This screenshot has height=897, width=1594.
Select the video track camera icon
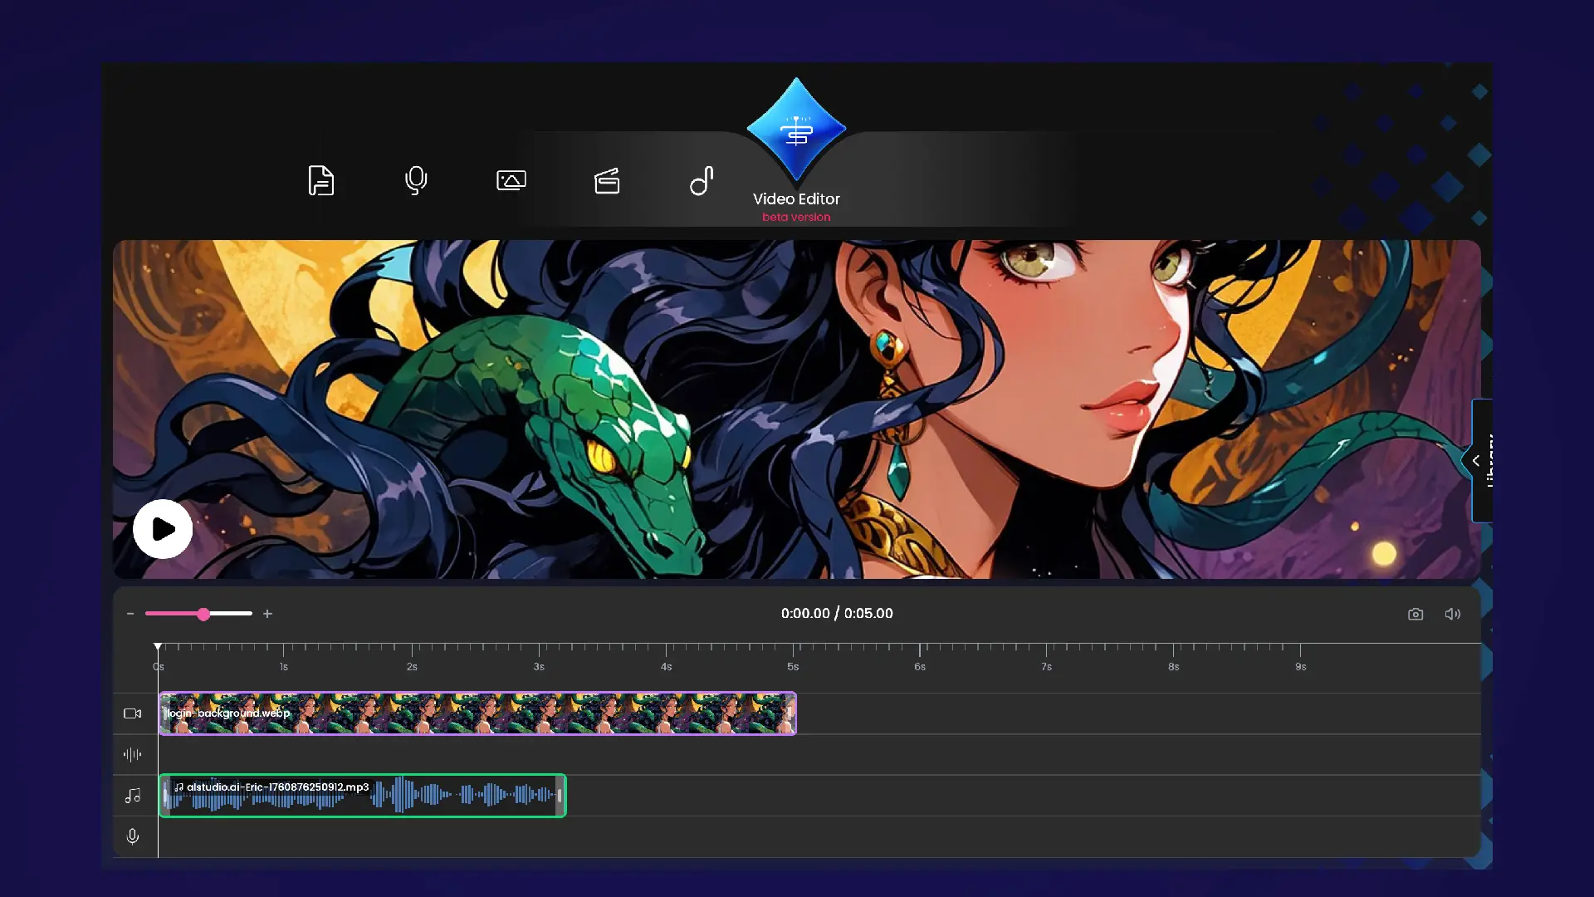click(x=132, y=713)
